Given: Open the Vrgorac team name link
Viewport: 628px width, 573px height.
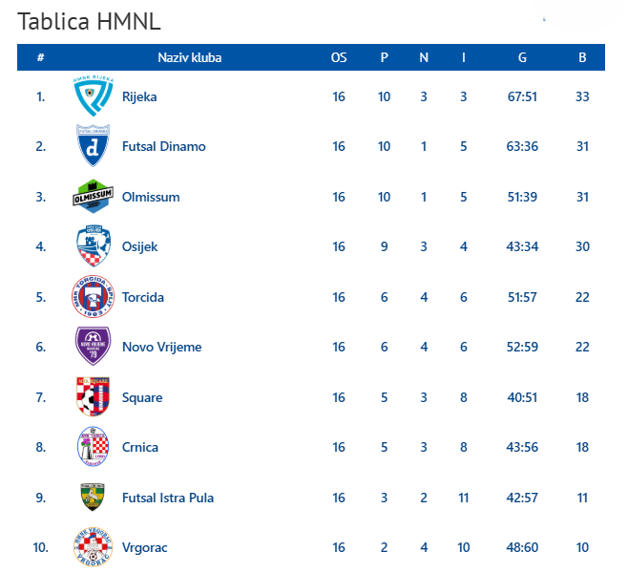Looking at the screenshot, I should [x=144, y=547].
